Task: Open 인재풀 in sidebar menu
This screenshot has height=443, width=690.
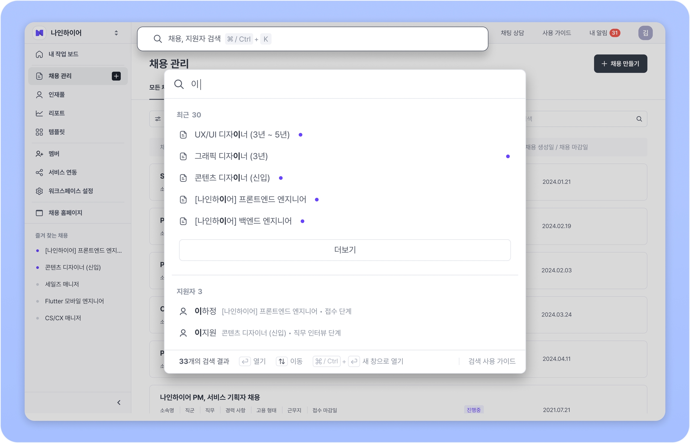Action: [x=57, y=95]
